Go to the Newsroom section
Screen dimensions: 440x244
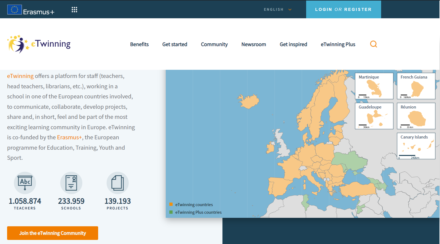[x=254, y=44]
